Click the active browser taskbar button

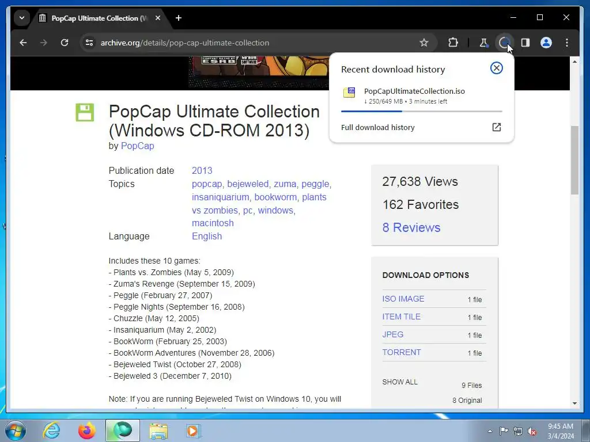pyautogui.click(x=123, y=430)
